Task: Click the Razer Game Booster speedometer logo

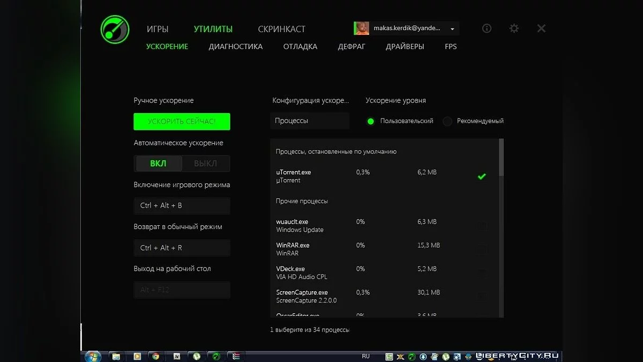Action: 114,28
